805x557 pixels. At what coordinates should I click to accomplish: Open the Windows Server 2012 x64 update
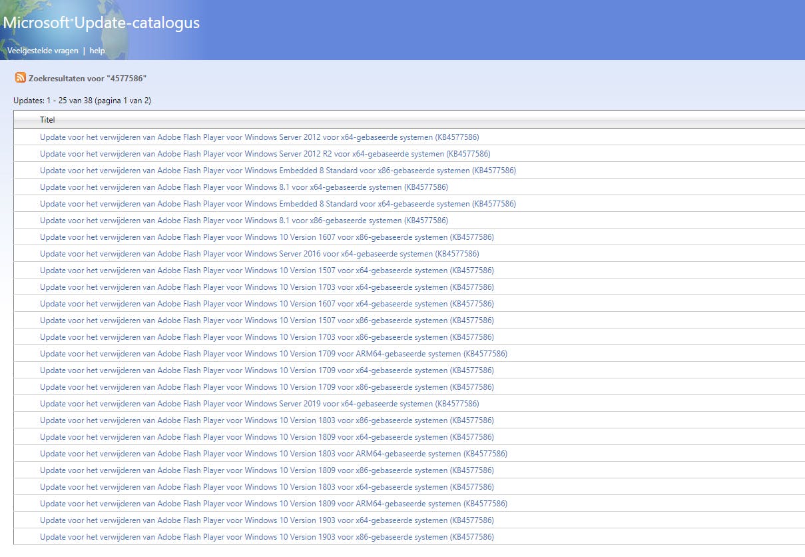tap(259, 137)
